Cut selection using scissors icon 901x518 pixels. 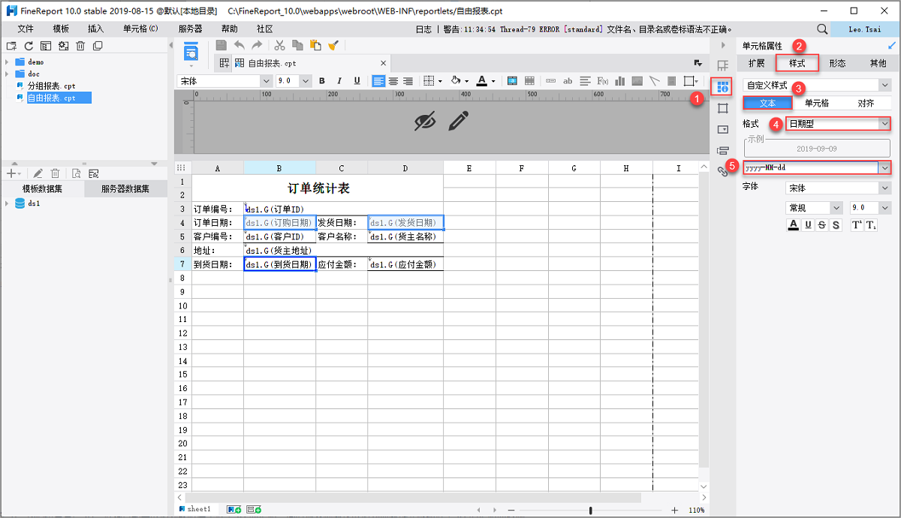(279, 45)
